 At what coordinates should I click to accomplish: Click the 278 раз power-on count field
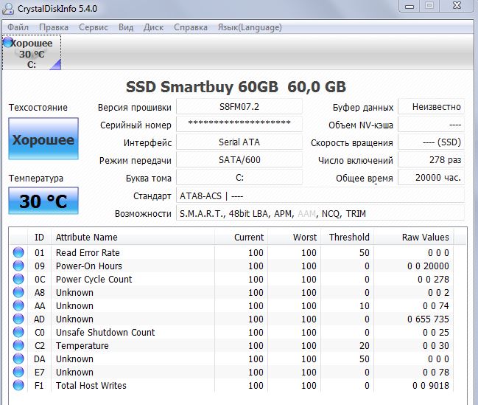[x=432, y=160]
